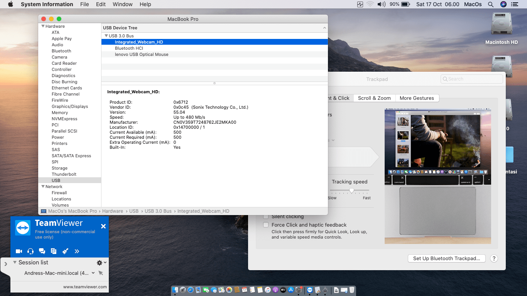Image resolution: width=527 pixels, height=296 pixels.
Task: Open the Apple menu
Action: [10, 4]
